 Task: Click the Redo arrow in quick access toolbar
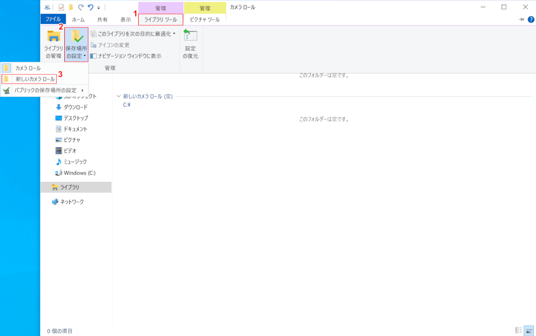(81, 7)
